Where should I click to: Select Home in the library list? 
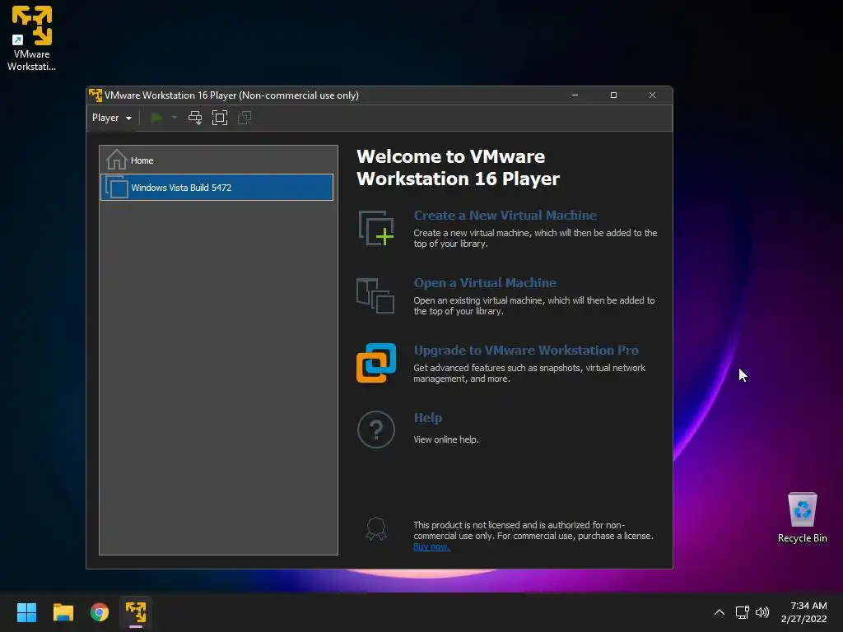tap(217, 160)
